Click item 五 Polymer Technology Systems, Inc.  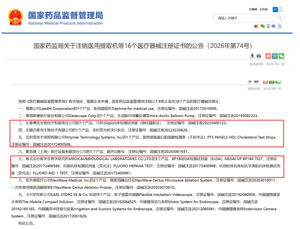click(144, 141)
